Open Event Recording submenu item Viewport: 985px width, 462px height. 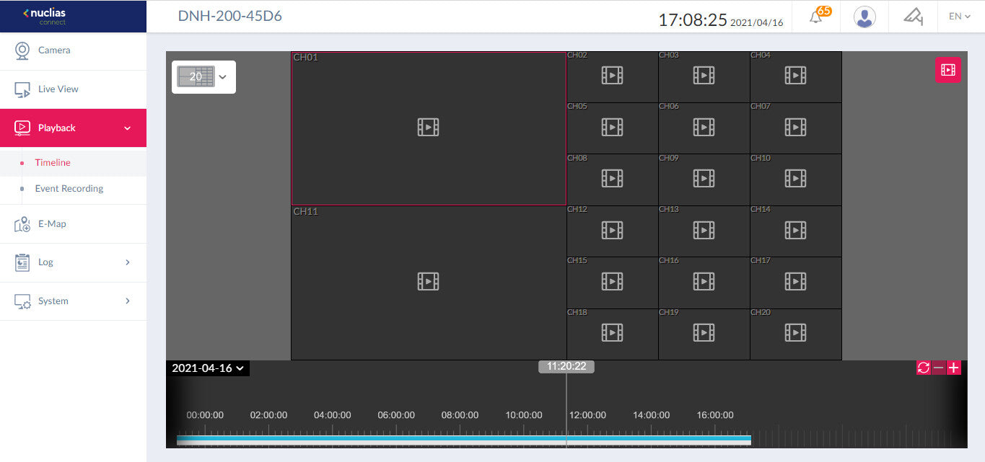coord(69,189)
